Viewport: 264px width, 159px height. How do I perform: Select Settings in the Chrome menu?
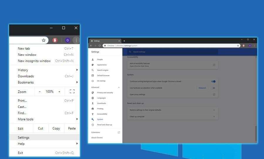click(23, 138)
